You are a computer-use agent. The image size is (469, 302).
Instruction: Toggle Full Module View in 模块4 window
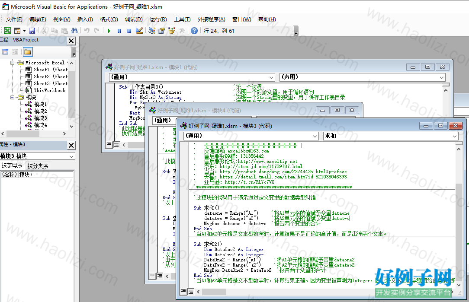(x=160, y=276)
